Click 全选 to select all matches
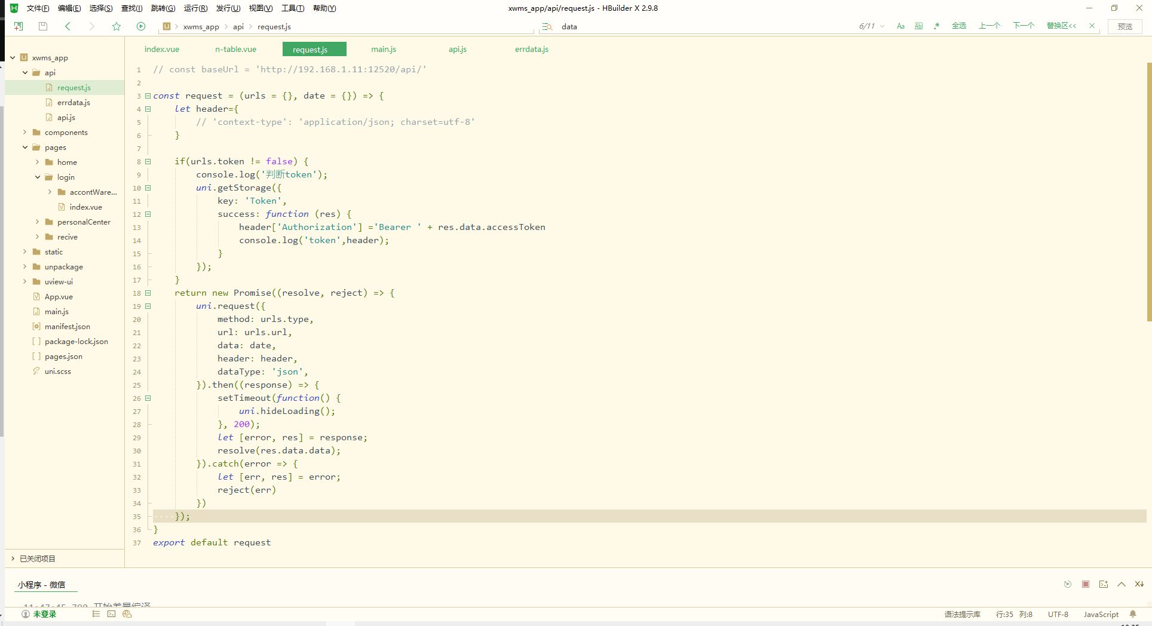The image size is (1152, 626). 959,26
